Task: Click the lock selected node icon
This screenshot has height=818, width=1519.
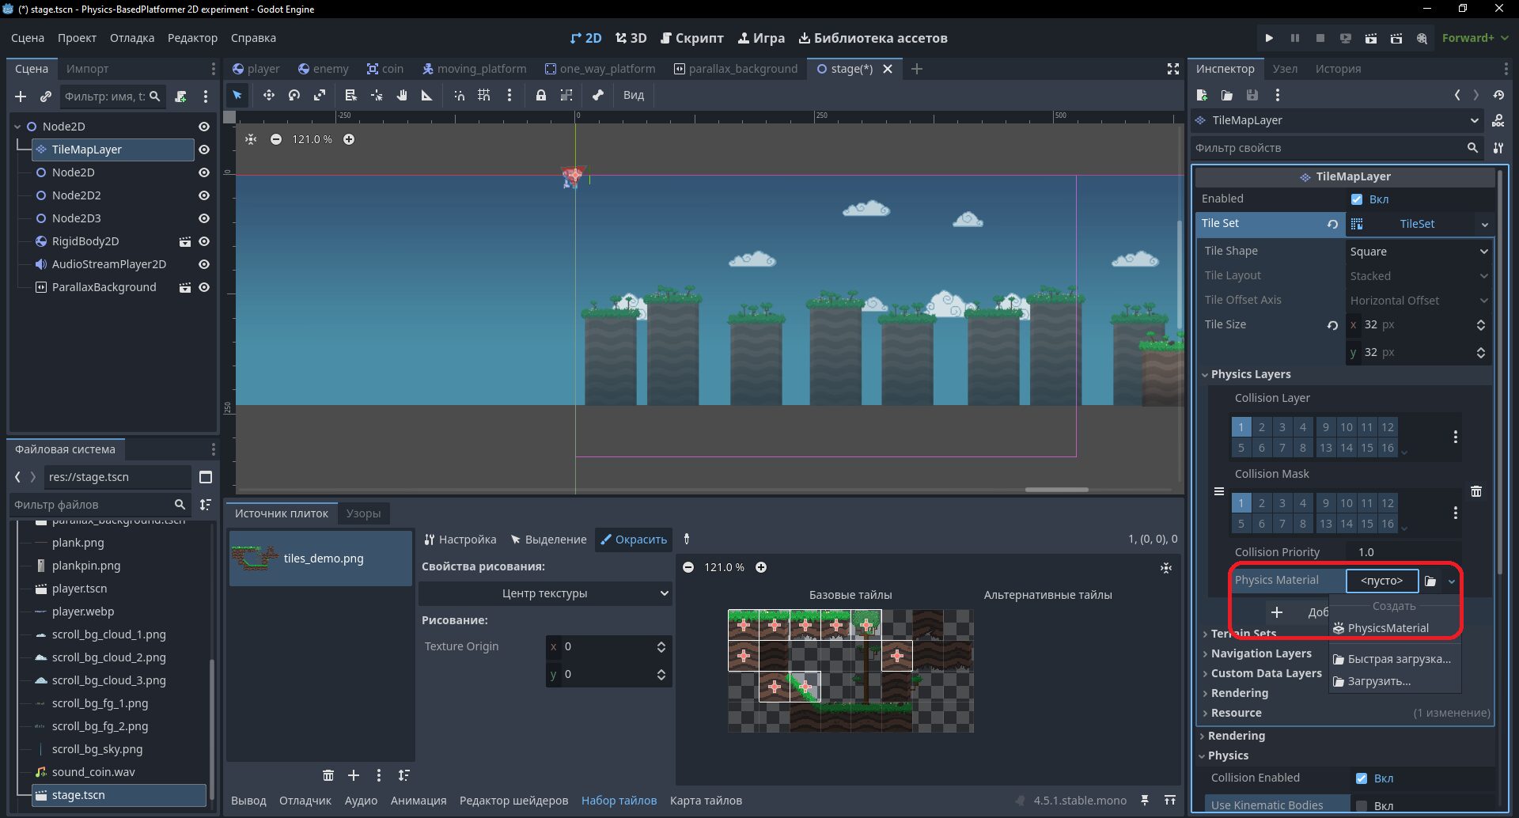Action: click(x=540, y=95)
